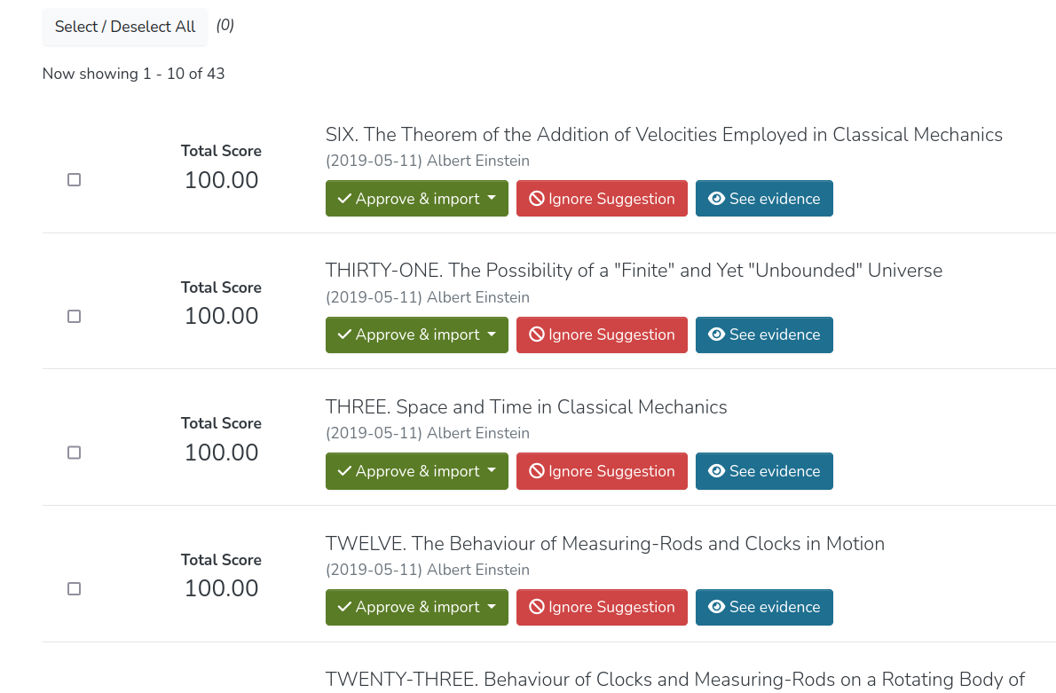The width and height of the screenshot is (1056, 693).
Task: Click the TWENTY-THREE chapter title
Action: click(x=674, y=680)
